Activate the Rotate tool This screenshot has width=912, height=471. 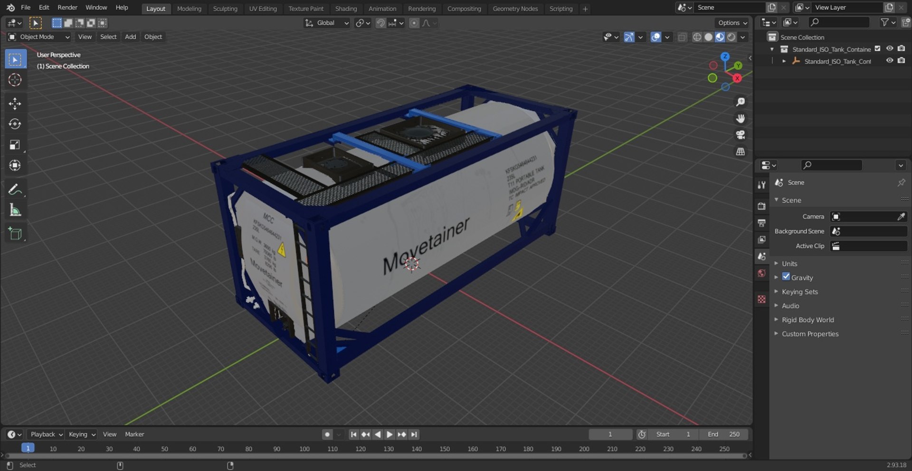(15, 124)
